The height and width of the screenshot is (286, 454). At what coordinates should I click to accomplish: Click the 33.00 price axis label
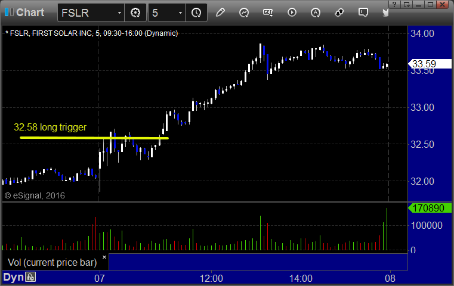(422, 108)
